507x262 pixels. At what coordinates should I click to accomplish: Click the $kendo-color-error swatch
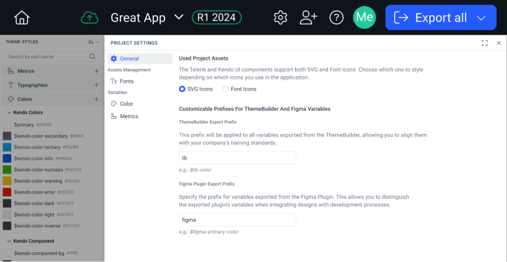click(x=7, y=192)
